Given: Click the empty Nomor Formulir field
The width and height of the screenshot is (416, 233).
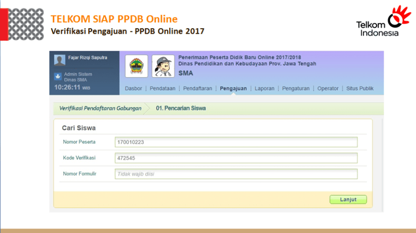Looking at the screenshot, I should pyautogui.click(x=236, y=174).
